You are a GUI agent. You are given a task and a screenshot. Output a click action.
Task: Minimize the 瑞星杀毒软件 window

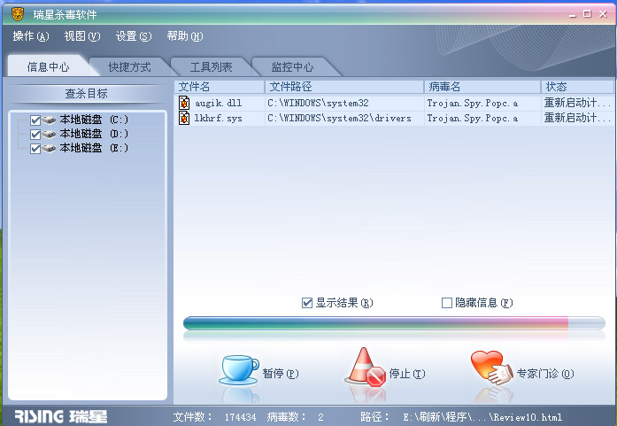573,14
